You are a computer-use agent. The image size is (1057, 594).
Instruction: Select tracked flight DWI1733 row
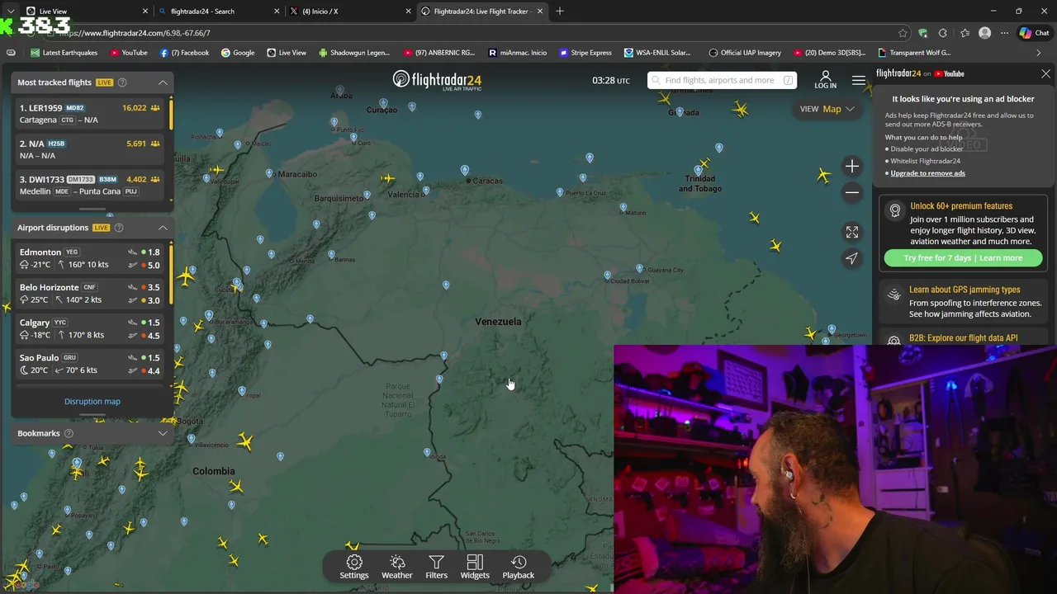(x=91, y=185)
